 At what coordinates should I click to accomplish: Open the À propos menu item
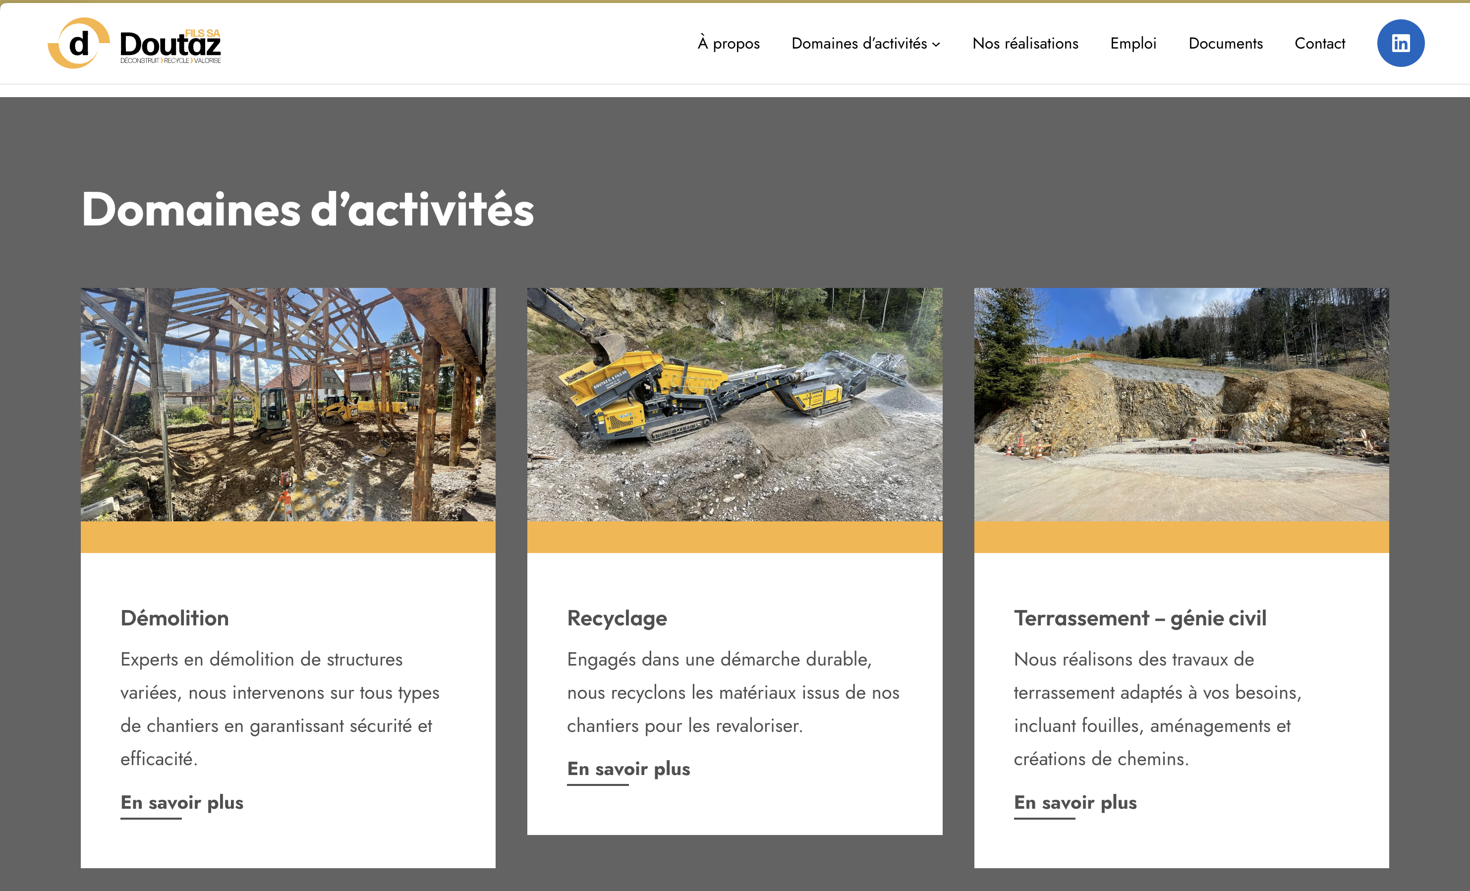click(729, 44)
